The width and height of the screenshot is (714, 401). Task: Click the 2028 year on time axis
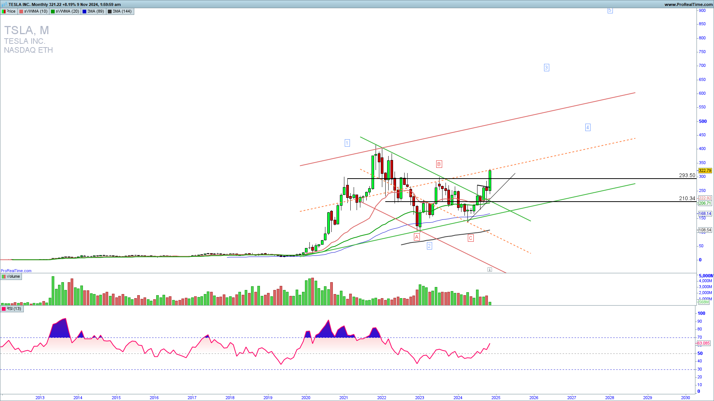[x=610, y=398]
